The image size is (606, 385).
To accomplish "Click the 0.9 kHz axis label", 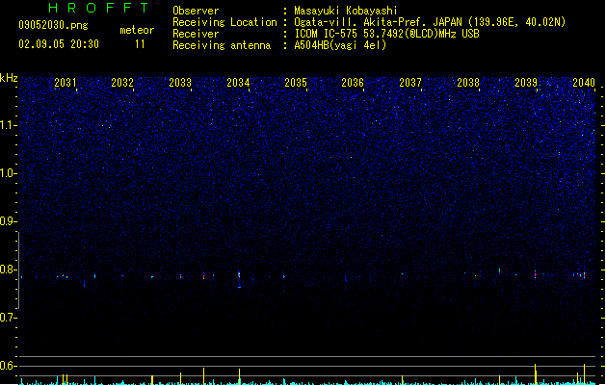I will (9, 221).
